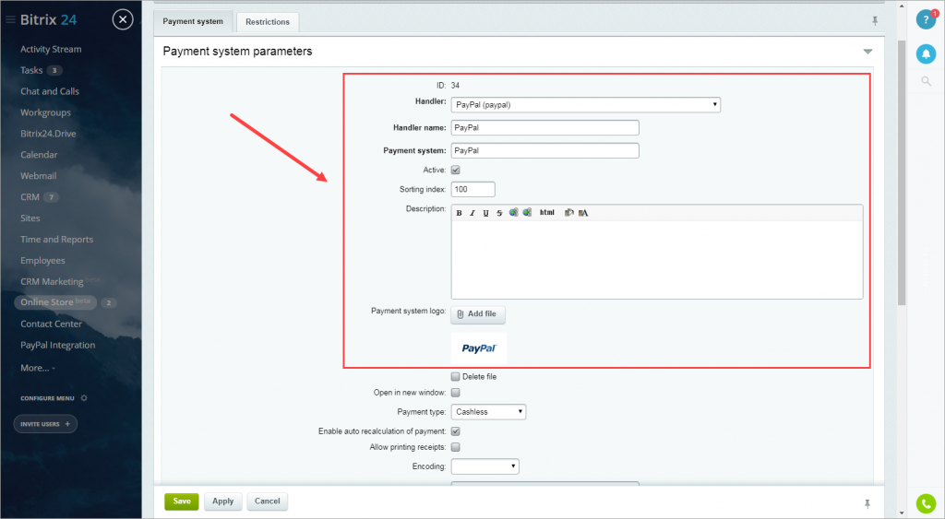
Task: Enable Open in new window checkbox
Action: [456, 393]
